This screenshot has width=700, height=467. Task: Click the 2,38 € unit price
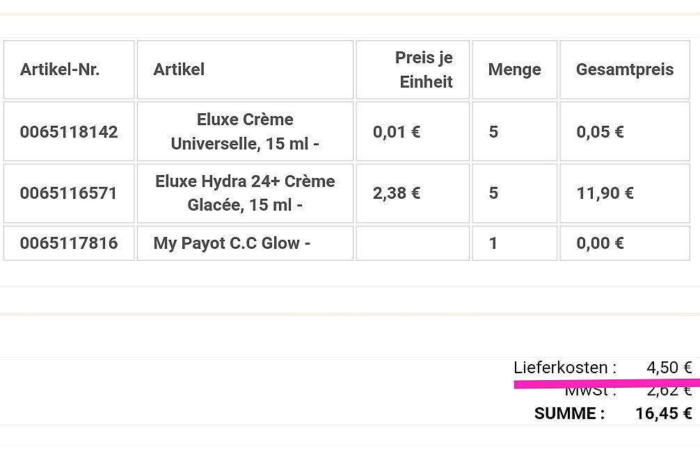pyautogui.click(x=397, y=193)
